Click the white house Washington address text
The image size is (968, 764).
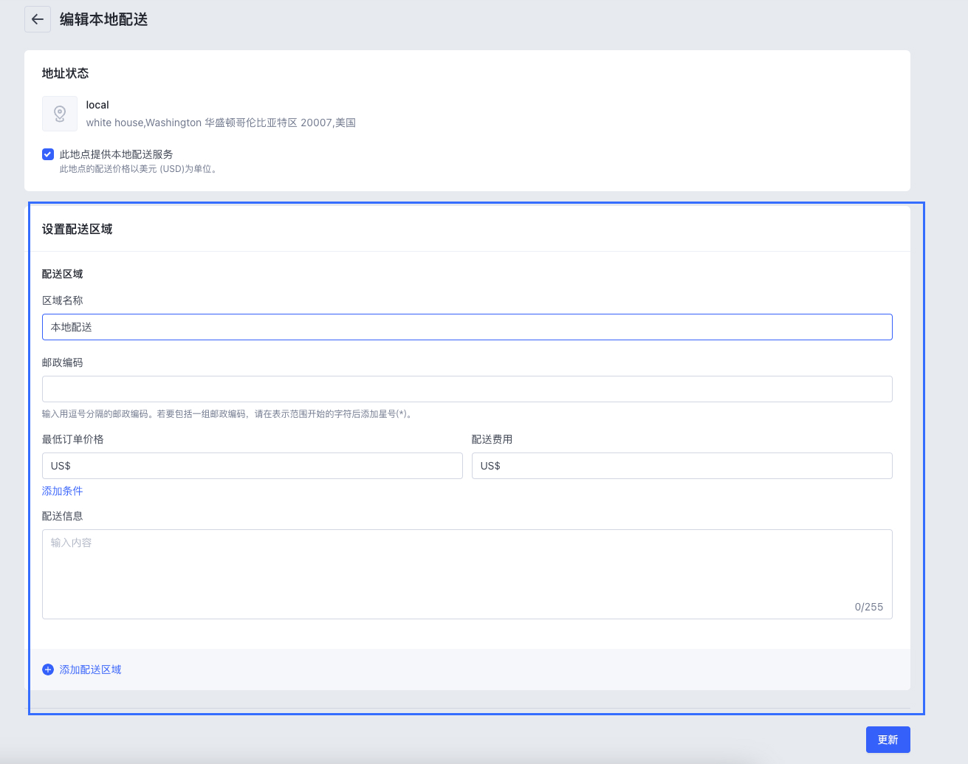pos(221,123)
